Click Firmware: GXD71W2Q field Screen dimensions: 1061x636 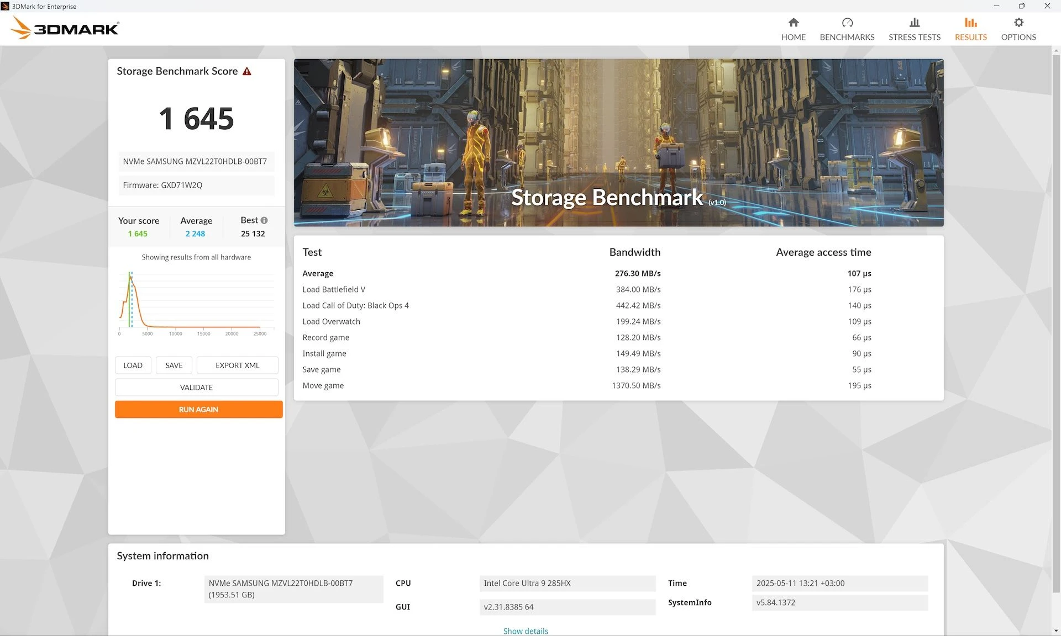(x=196, y=185)
